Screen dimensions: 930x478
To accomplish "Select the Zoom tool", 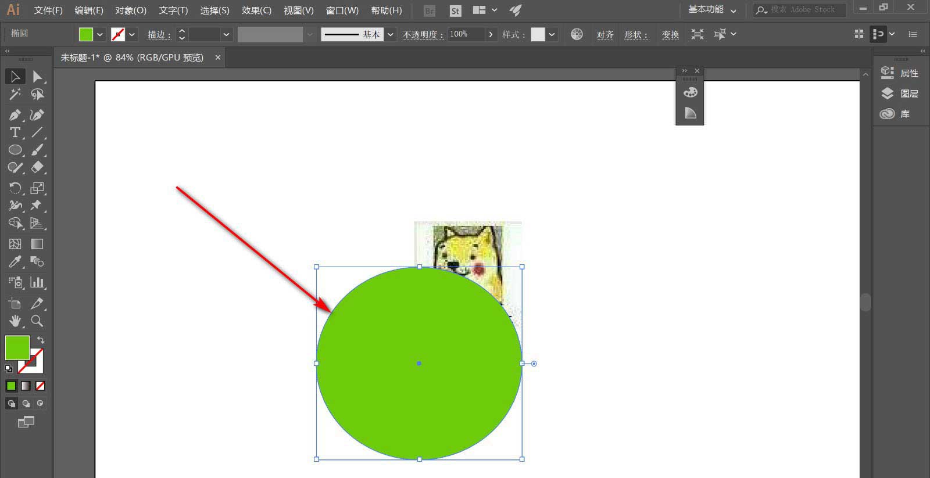I will coord(37,321).
